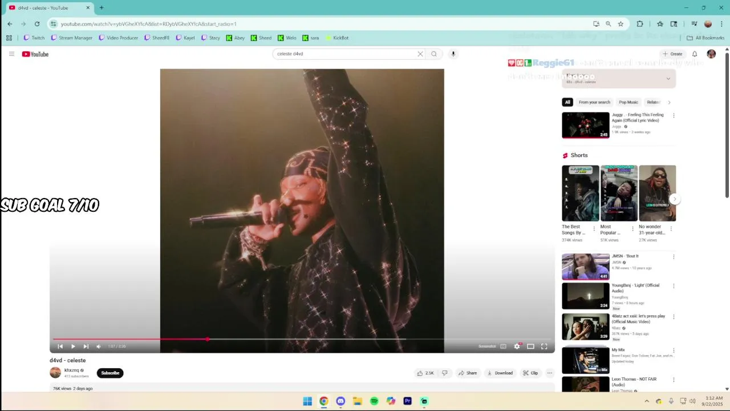Expand the Mix playlist panel chevron
The width and height of the screenshot is (730, 411).
668,79
